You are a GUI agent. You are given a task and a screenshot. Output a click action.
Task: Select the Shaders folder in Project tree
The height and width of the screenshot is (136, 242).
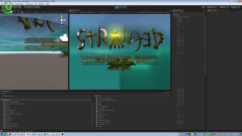(x=9, y=120)
